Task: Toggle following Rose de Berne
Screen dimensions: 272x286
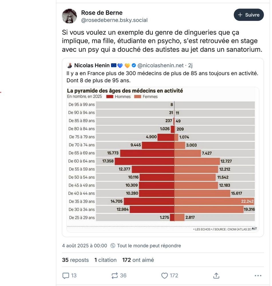Action: point(249,15)
